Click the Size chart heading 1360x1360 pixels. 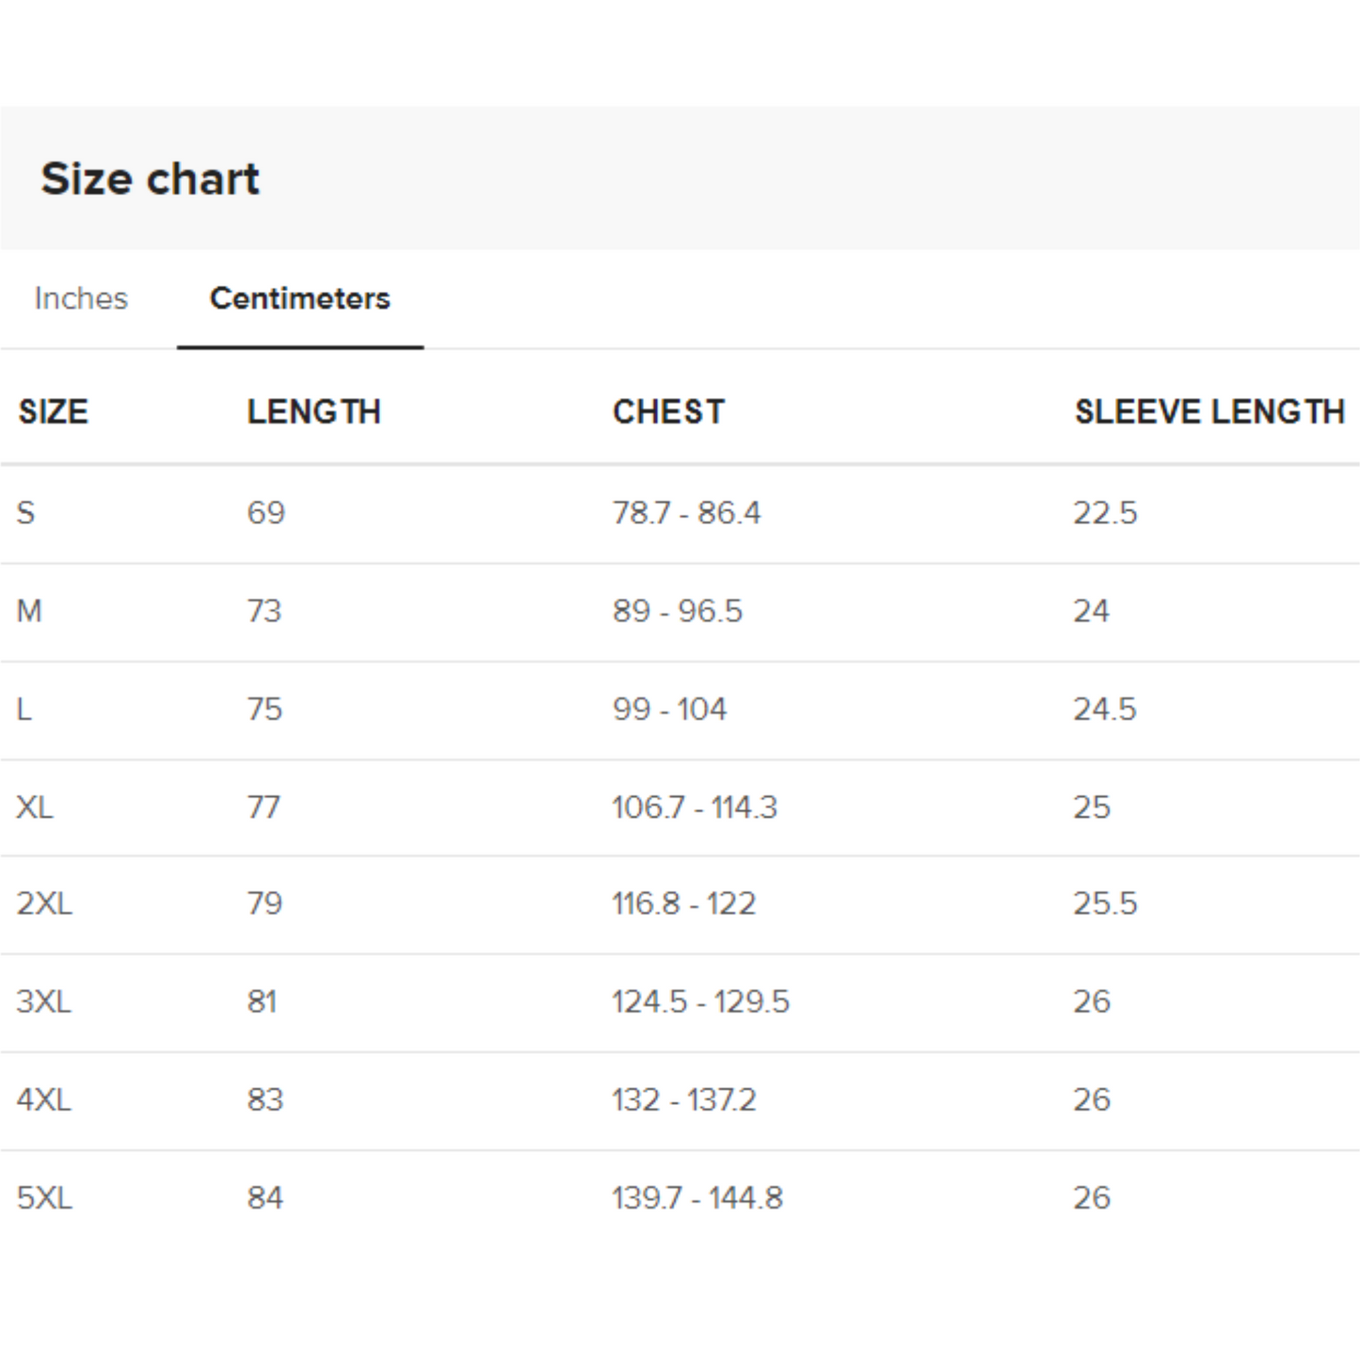coord(151,179)
